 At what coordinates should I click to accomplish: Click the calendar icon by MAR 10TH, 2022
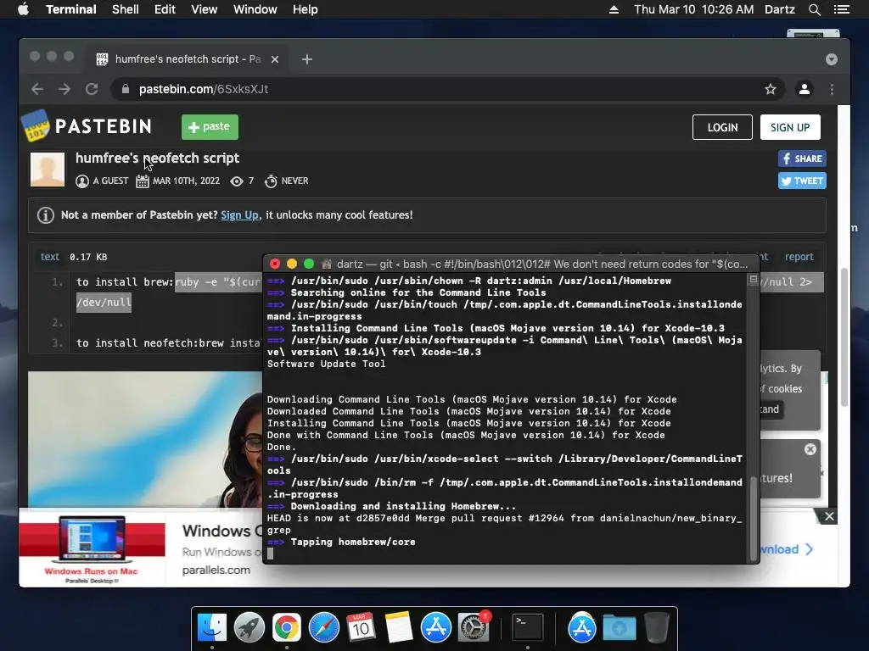coord(143,181)
